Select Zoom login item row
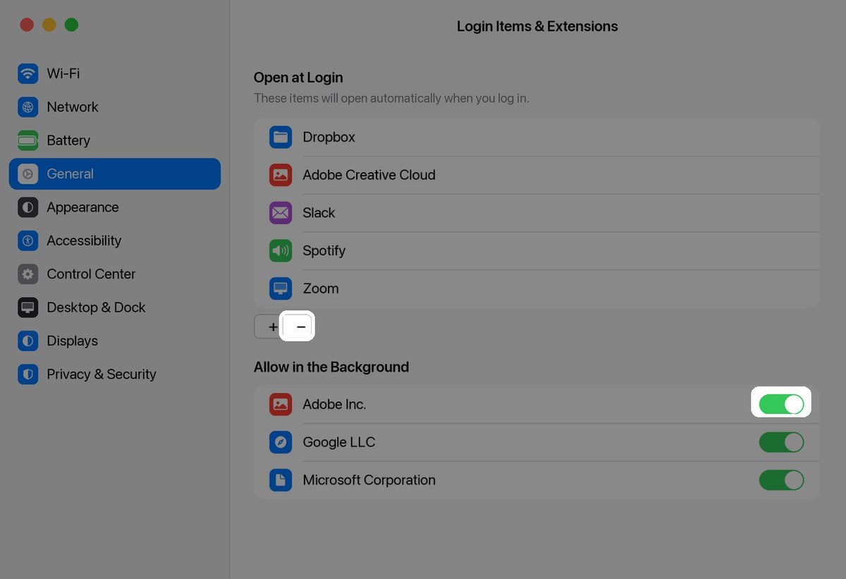 (537, 288)
